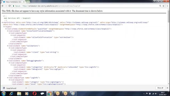Viewport: 170px width, 96px height.
Task: Open the Windows Start menu
Action: 4,94
